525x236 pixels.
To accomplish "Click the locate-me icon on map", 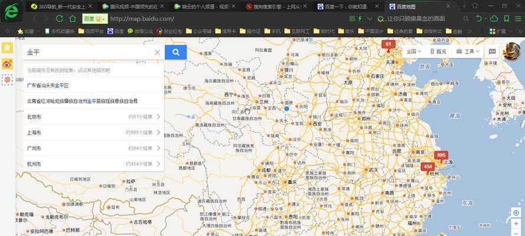I will point(516,212).
